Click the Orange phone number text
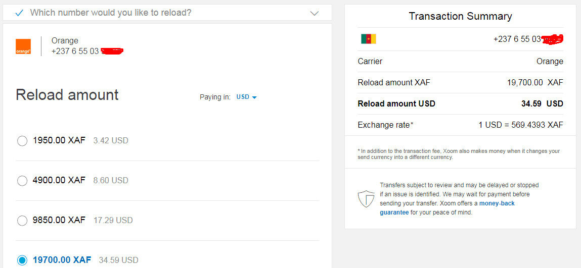The width and height of the screenshot is (581, 268). click(x=75, y=51)
